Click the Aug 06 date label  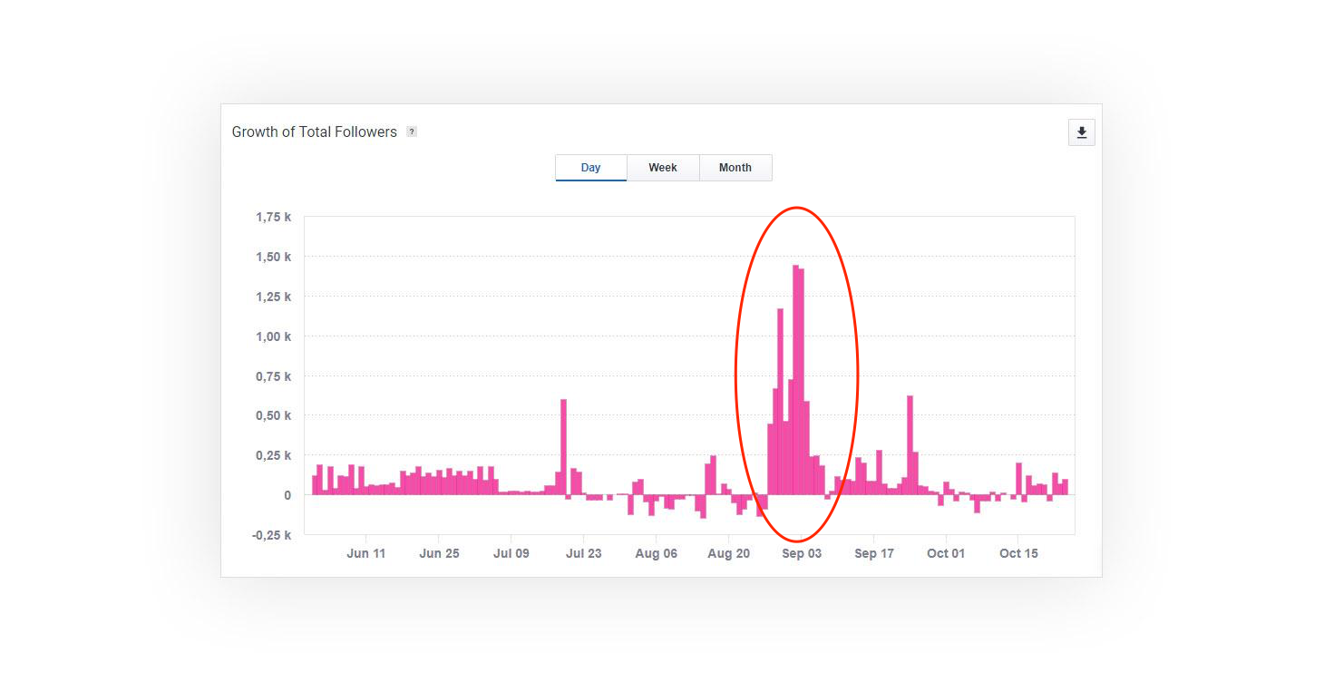[x=656, y=553]
